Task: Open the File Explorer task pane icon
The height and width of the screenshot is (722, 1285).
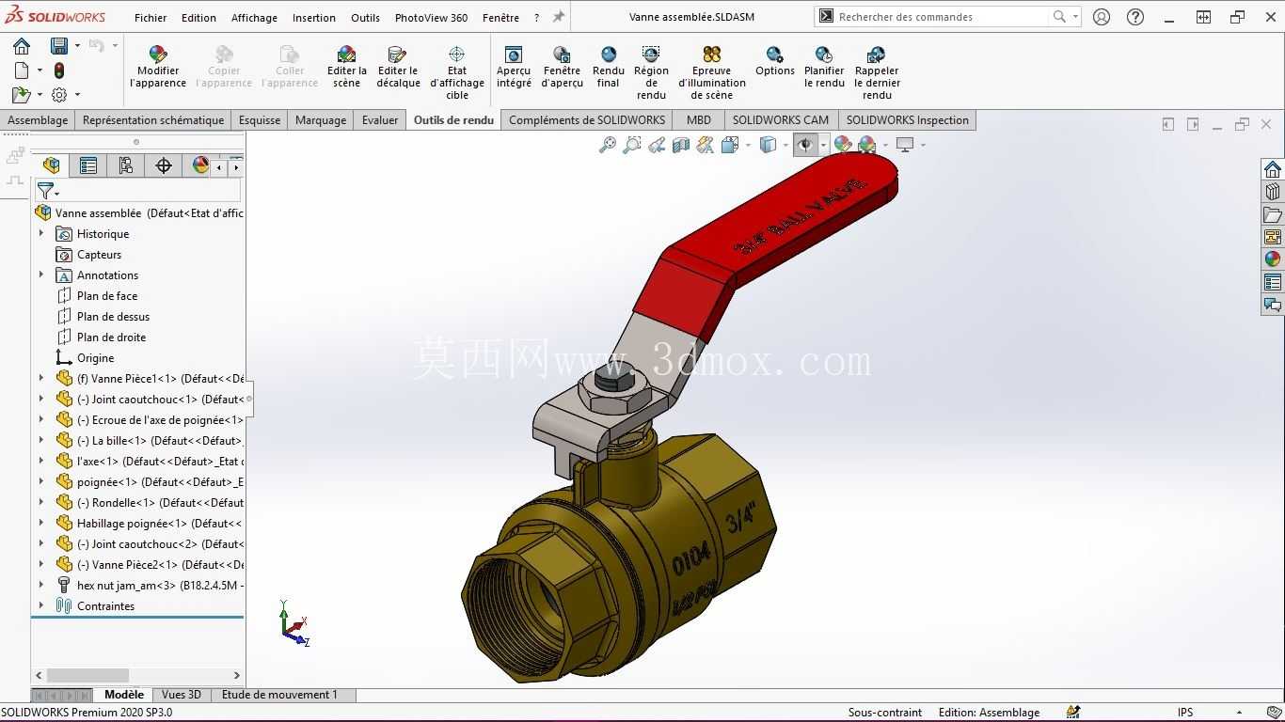Action: [1273, 214]
